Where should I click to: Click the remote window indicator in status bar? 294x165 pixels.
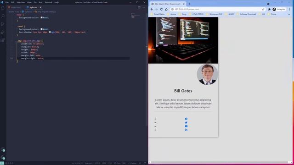tap(2, 163)
